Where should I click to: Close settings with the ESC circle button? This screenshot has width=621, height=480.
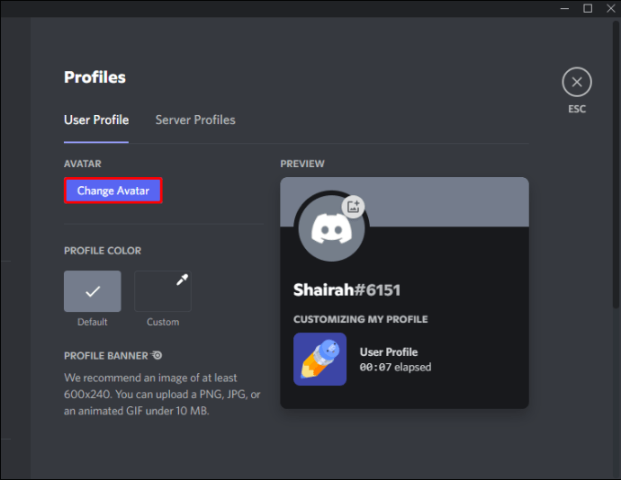click(x=577, y=82)
